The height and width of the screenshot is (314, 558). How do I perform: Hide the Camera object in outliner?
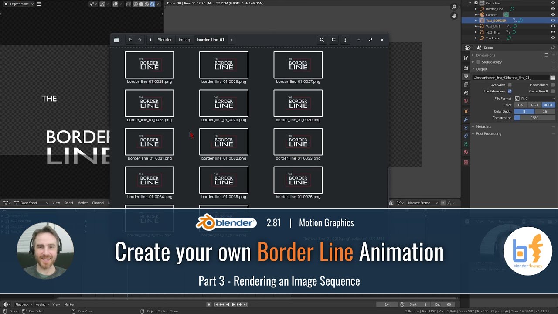(x=553, y=15)
